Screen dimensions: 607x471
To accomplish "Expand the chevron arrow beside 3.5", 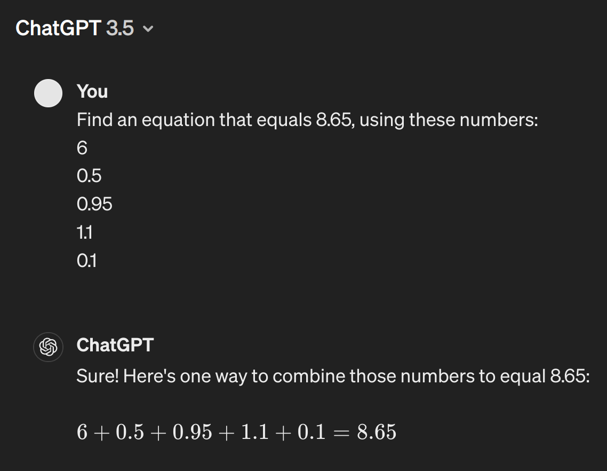I will [x=148, y=29].
